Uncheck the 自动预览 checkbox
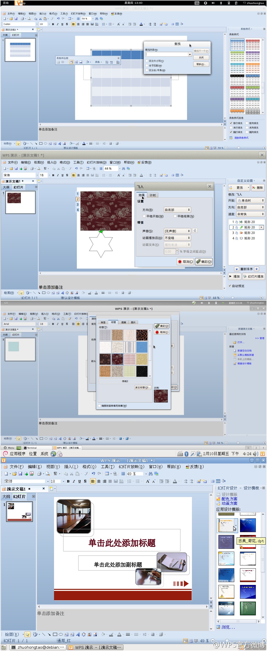The width and height of the screenshot is (267, 651). [230, 286]
